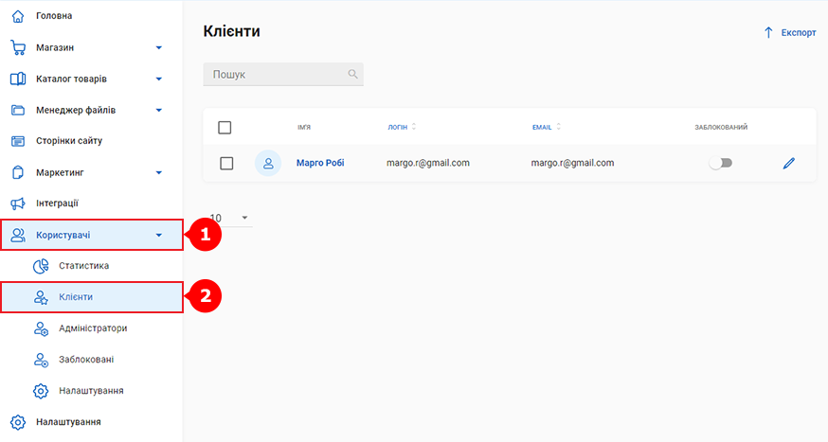828x442 pixels.
Task: Click the open book icon for Каталог товарів
Action: pyautogui.click(x=17, y=80)
